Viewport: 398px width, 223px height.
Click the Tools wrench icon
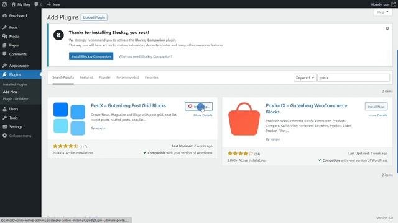point(4,118)
